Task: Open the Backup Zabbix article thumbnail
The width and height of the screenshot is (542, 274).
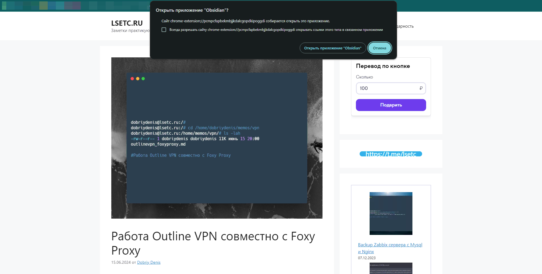Action: point(391,213)
